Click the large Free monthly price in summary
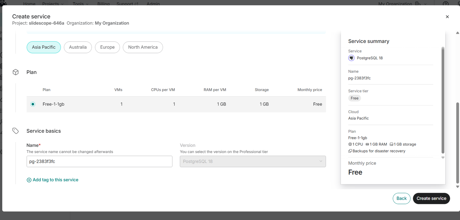 pos(355,172)
